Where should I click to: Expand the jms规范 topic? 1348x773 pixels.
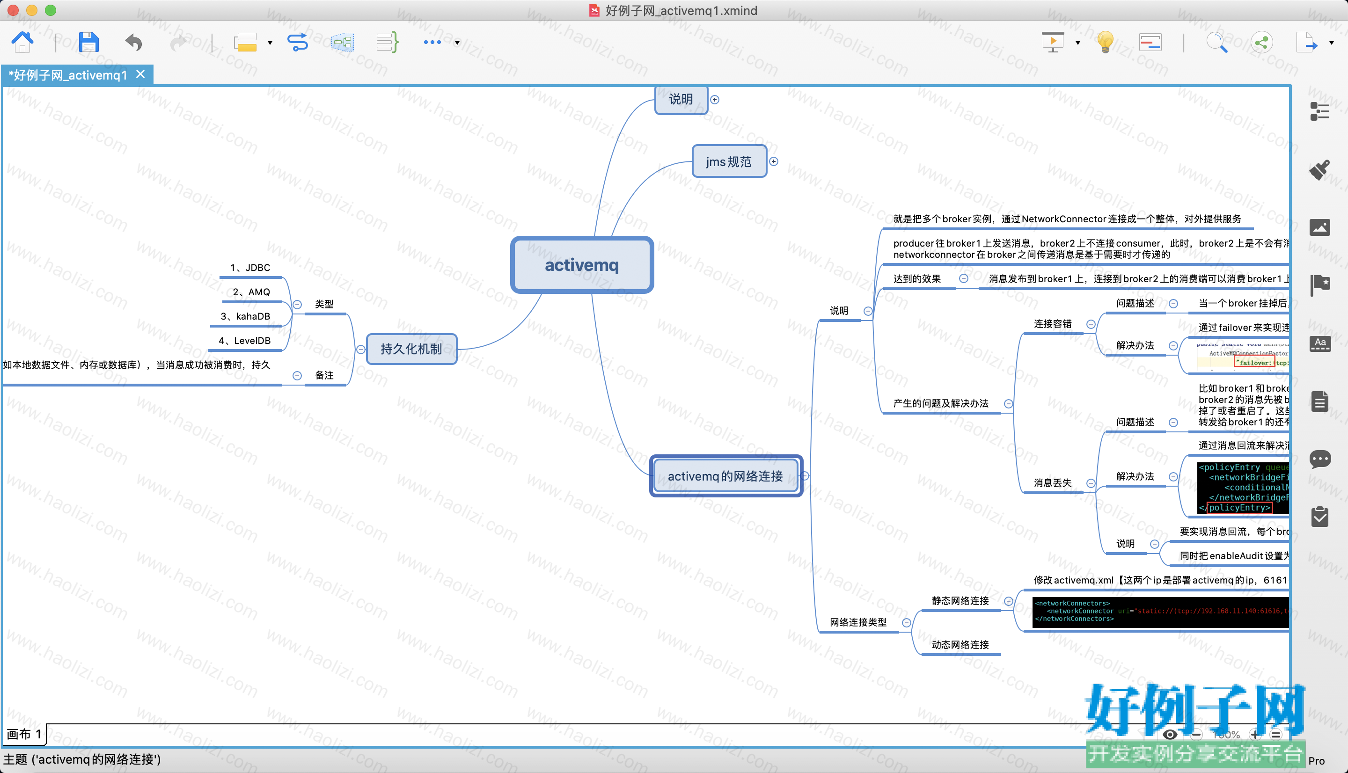[774, 161]
